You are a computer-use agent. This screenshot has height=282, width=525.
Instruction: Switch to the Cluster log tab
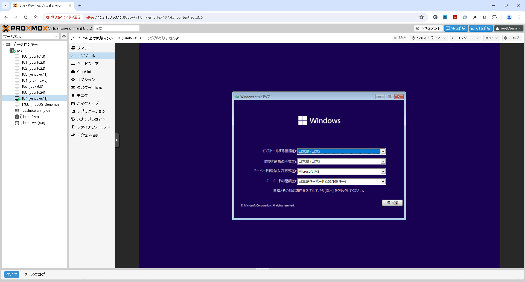[x=34, y=274]
